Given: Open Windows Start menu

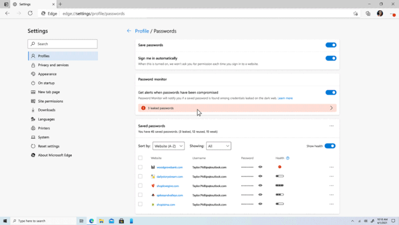Looking at the screenshot, I should point(5,221).
